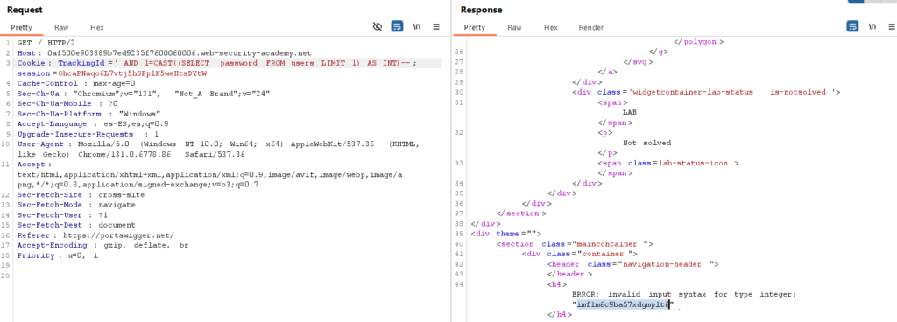Image resolution: width=897 pixels, height=322 pixels.
Task: Switch to Hex tab in Response panel
Action: 550,27
